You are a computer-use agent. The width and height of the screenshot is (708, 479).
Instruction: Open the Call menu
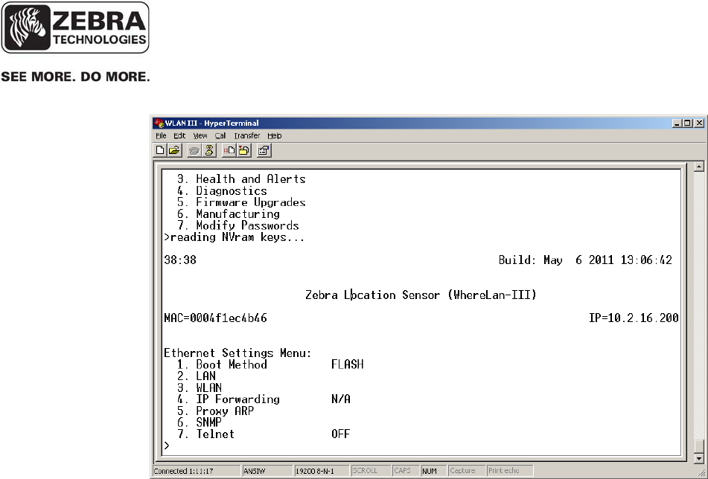[x=220, y=136]
